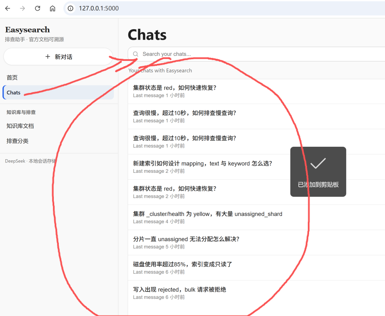Open chat about _cluster/health 为 yellow
Image resolution: width=385 pixels, height=316 pixels.
[256, 217]
